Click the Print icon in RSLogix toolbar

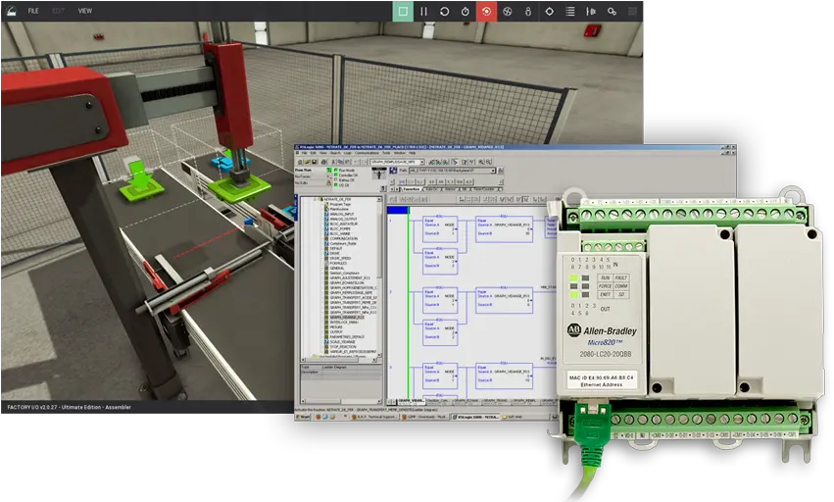[324, 162]
